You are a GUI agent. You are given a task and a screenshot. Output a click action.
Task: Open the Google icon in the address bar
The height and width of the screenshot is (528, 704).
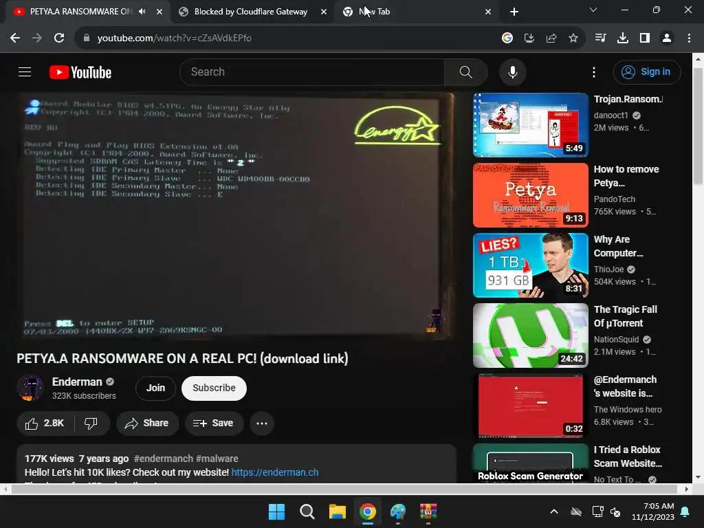click(507, 38)
